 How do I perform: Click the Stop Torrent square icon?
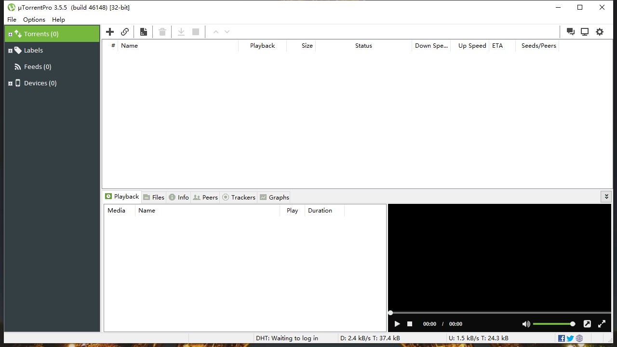[x=196, y=32]
